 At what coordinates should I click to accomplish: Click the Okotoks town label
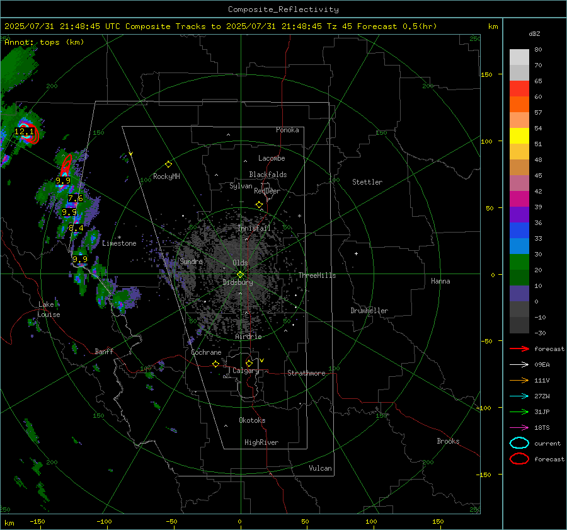(x=252, y=420)
